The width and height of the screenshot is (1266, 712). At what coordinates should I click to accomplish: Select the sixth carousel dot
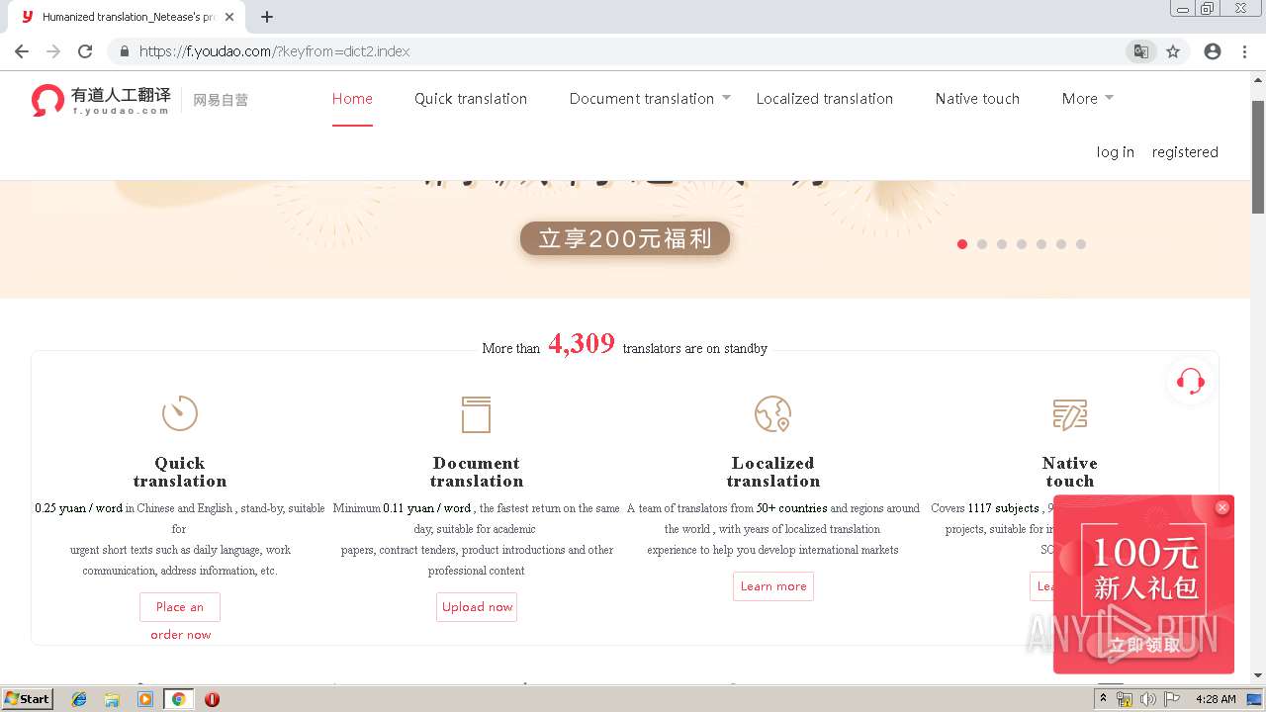pos(1061,244)
